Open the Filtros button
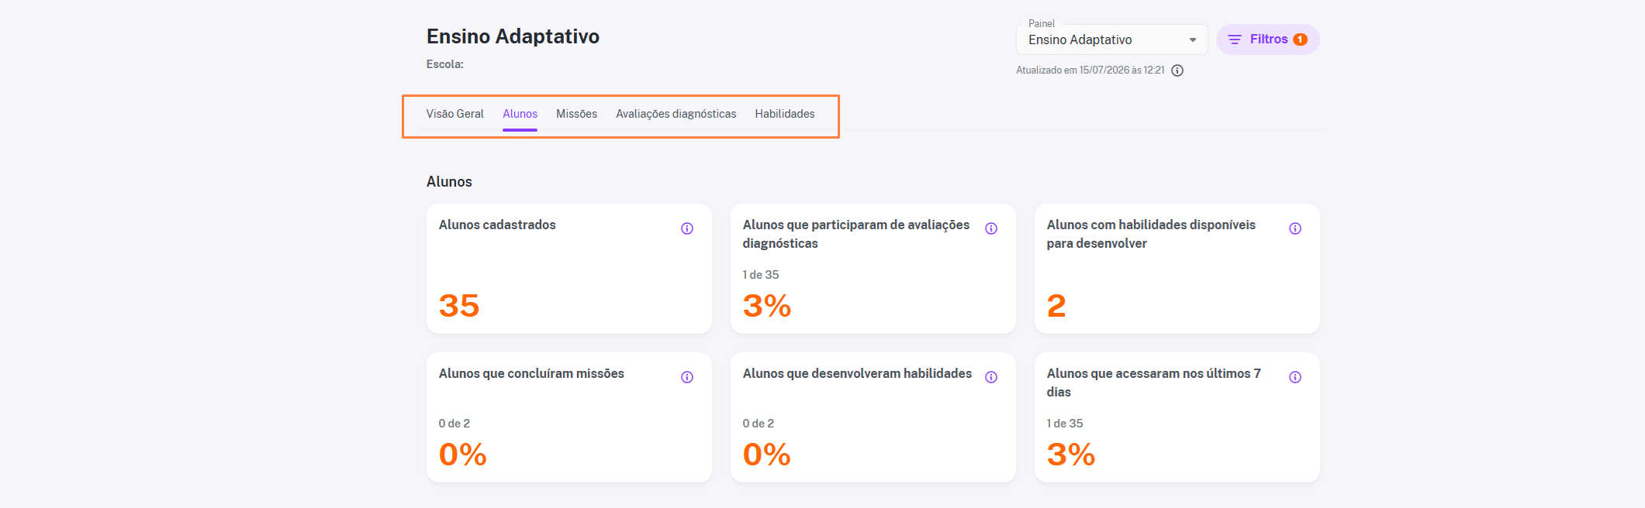 click(x=1268, y=39)
